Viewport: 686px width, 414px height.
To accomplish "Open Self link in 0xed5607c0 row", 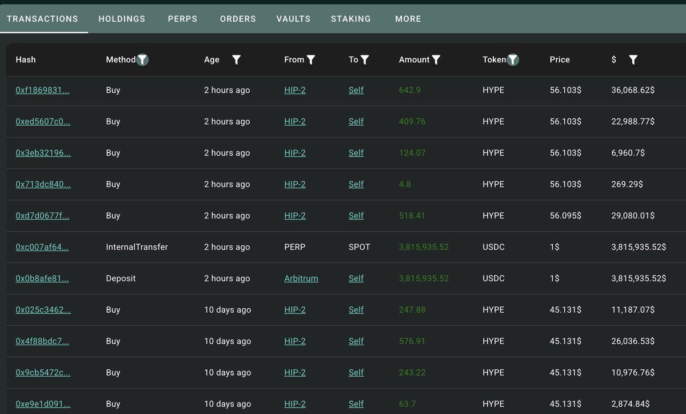I will 356,122.
